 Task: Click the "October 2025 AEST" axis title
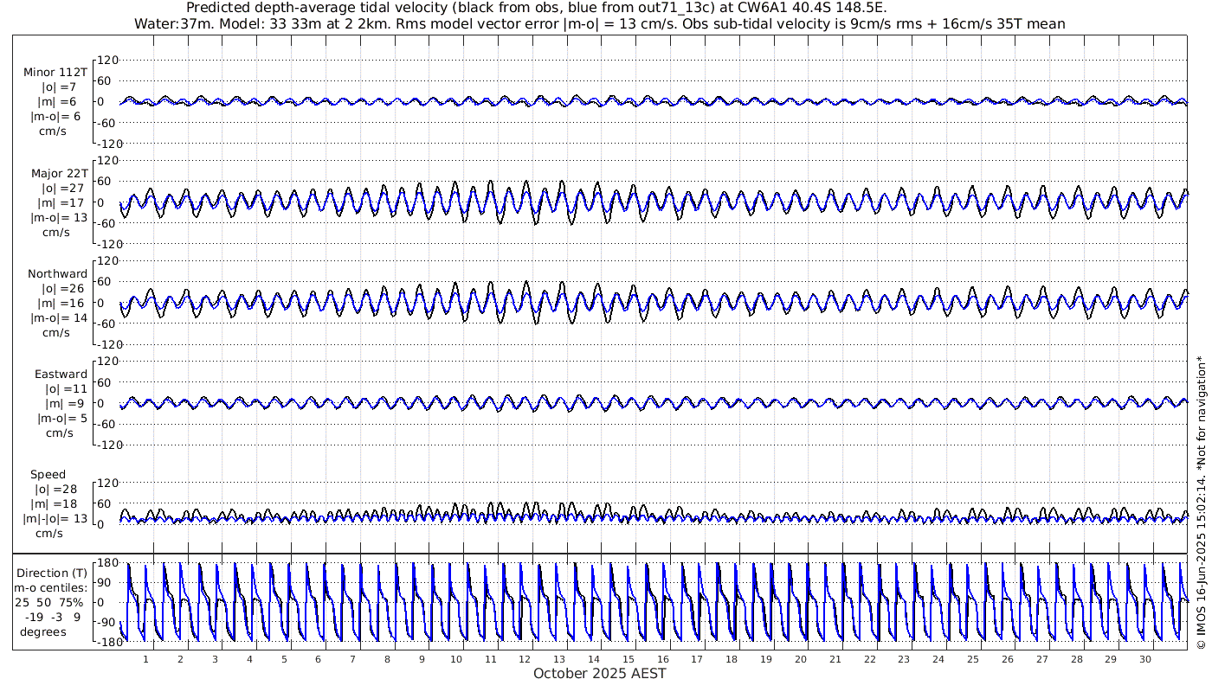600,673
